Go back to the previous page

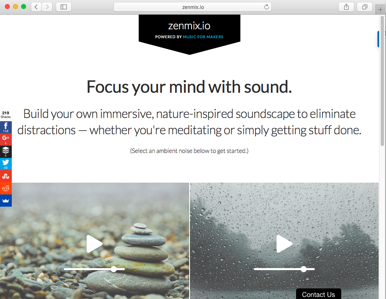(36, 7)
